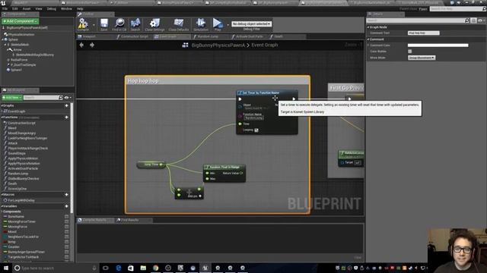Click the plus icon in Macros section
The image size is (487, 273).
pyautogui.click(x=66, y=194)
